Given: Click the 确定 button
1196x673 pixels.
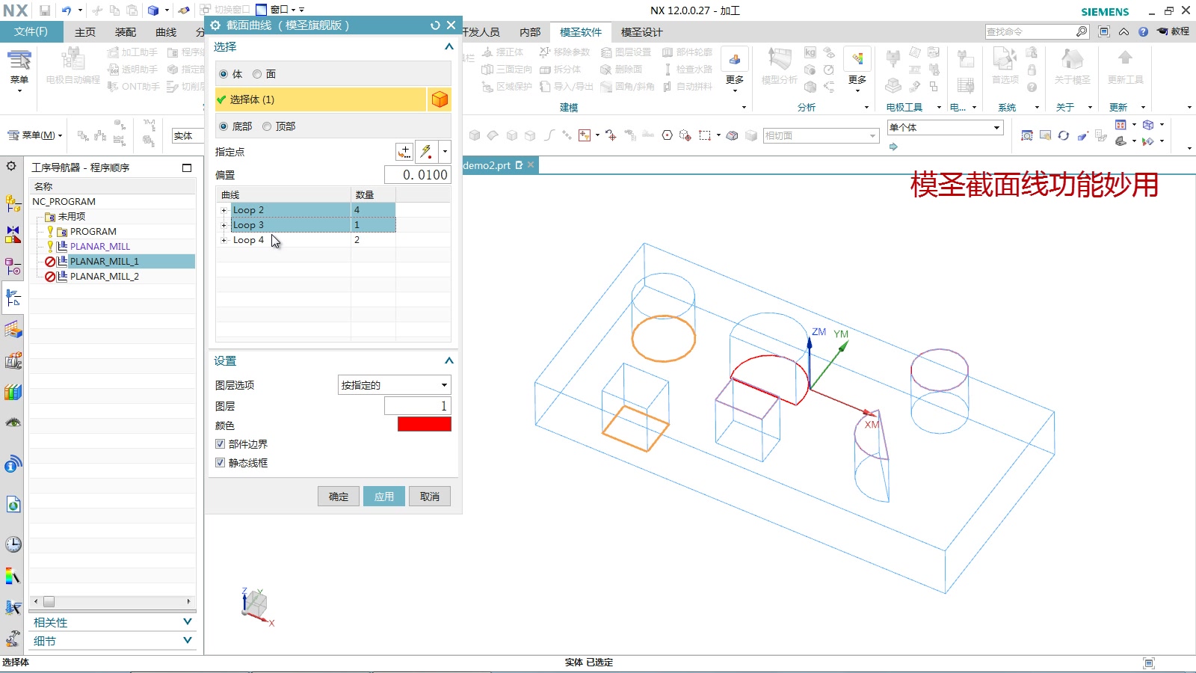Looking at the screenshot, I should click(x=339, y=497).
